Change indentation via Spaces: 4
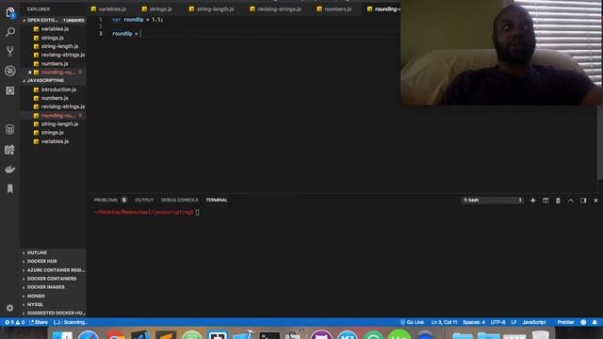Screen dimensions: 603x339 click(x=474, y=322)
